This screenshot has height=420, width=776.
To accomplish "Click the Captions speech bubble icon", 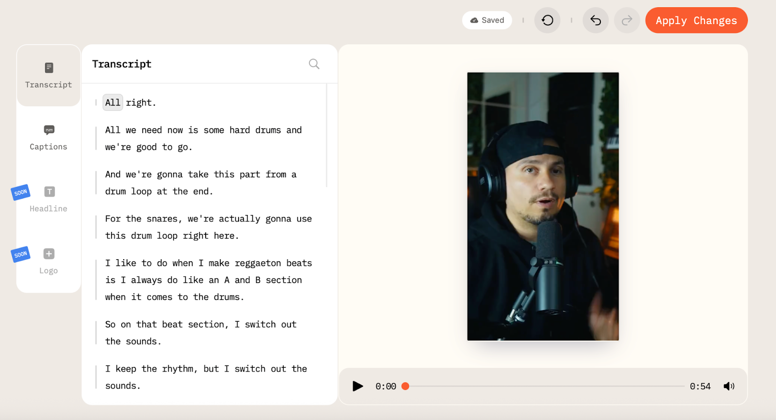I will coord(49,130).
